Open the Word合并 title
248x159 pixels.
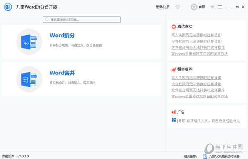tap(62, 73)
